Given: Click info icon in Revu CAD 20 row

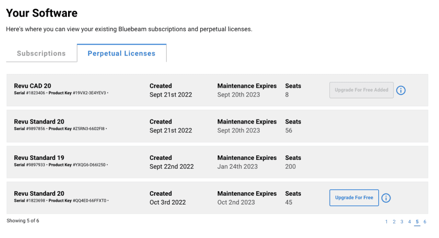Looking at the screenshot, I should pyautogui.click(x=401, y=91).
